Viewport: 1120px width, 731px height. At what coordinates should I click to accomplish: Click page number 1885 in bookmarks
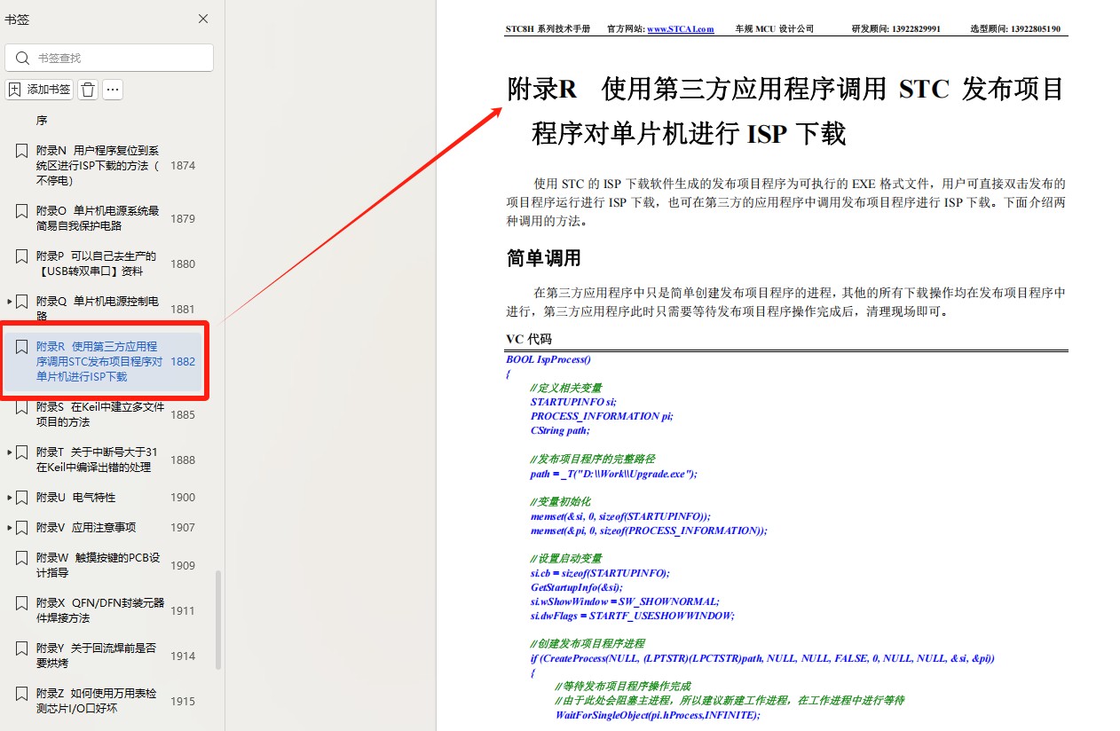tap(183, 414)
